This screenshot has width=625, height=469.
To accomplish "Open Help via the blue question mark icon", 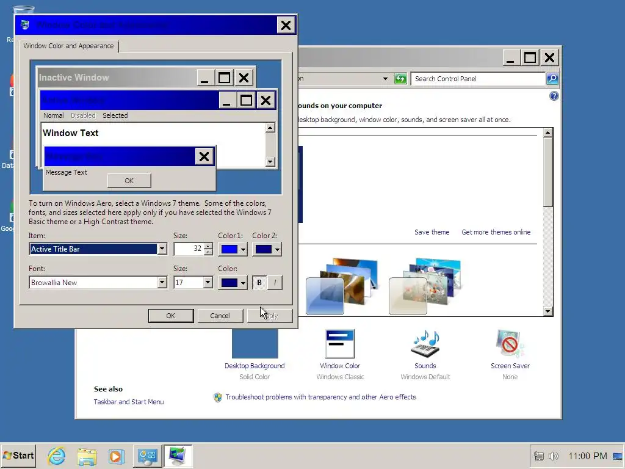I will coord(554,96).
